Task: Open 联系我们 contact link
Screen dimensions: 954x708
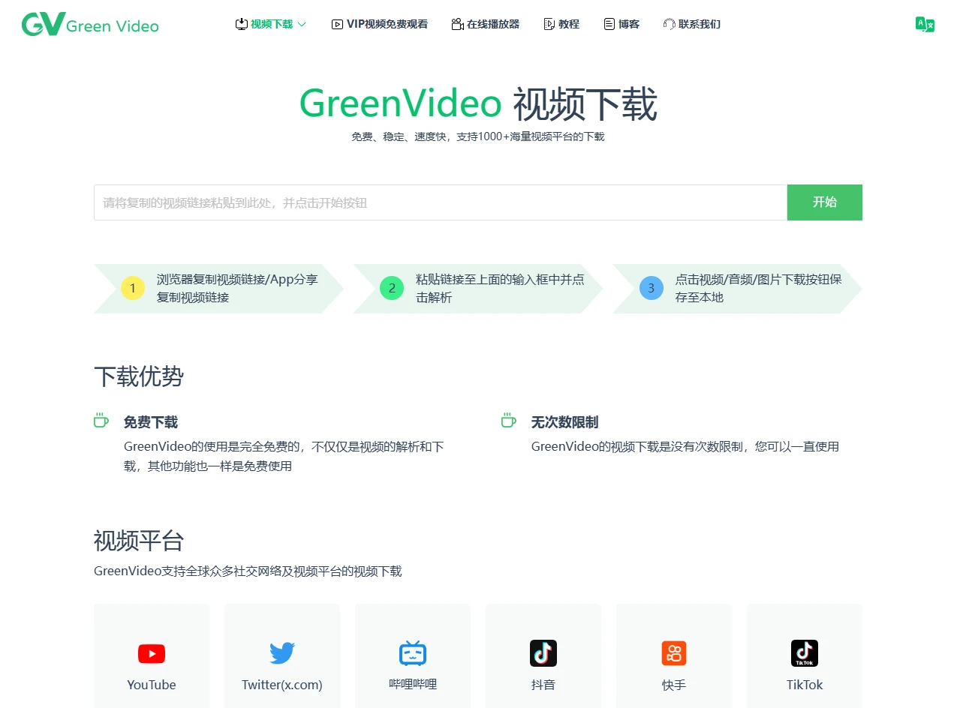Action: (x=692, y=24)
